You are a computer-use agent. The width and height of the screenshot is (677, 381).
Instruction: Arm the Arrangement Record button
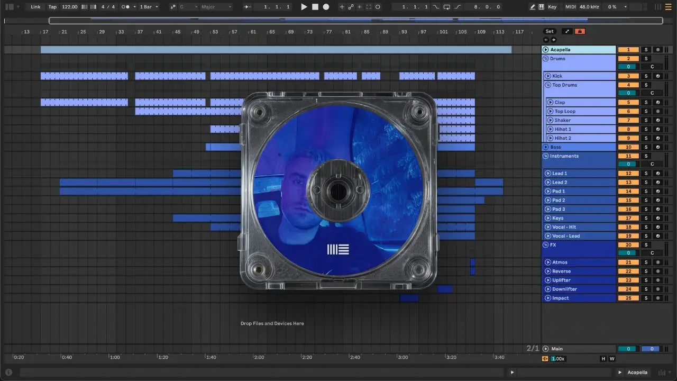(326, 7)
